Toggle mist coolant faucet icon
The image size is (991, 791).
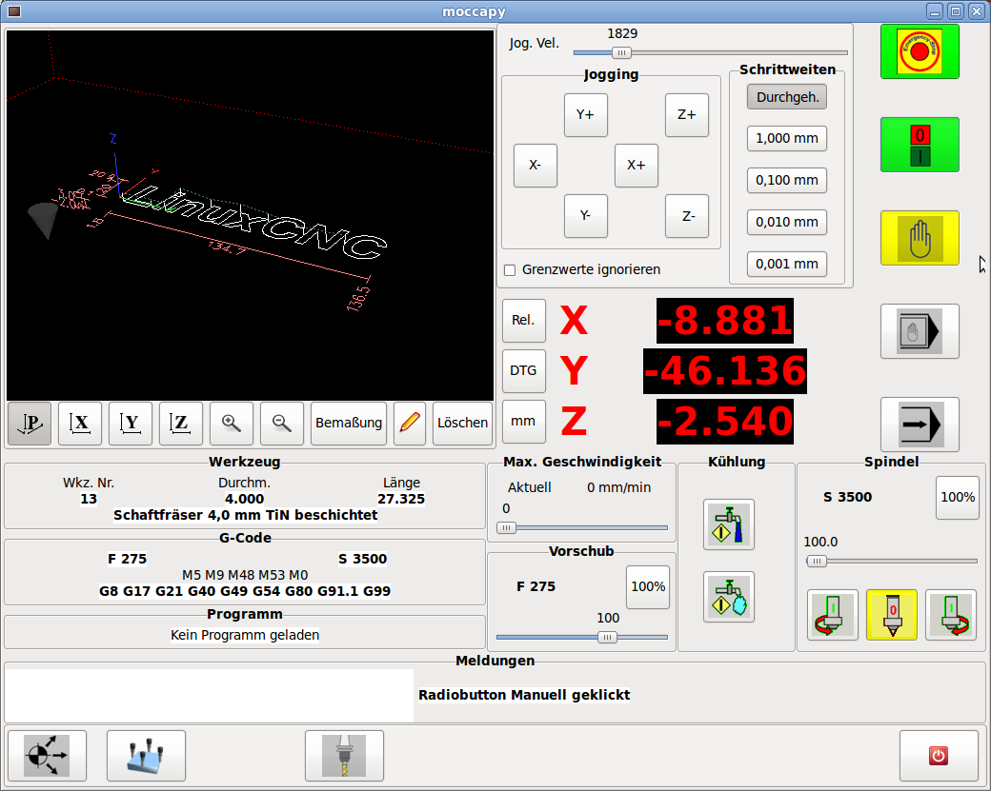point(729,597)
